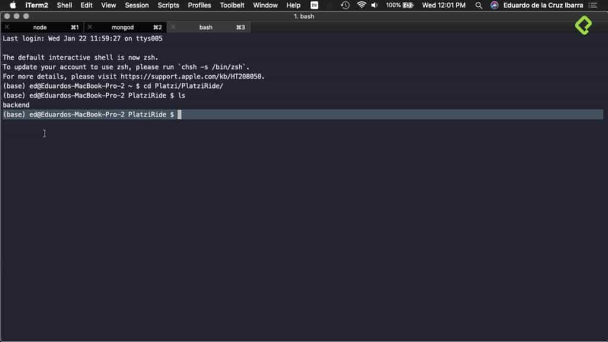The image size is (608, 342).
Task: Switch to the node tab
Action: point(40,27)
